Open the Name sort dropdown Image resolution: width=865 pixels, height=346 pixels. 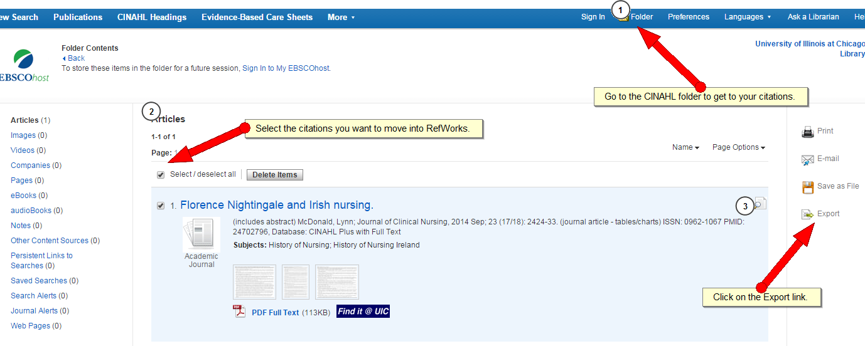(x=685, y=147)
